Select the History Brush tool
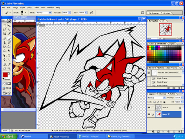Screen dimensions: 185x139 (9, 43)
